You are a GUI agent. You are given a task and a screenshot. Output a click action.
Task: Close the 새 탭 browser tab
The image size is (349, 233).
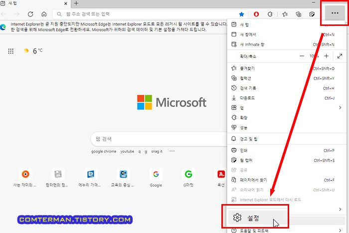(x=66, y=3)
